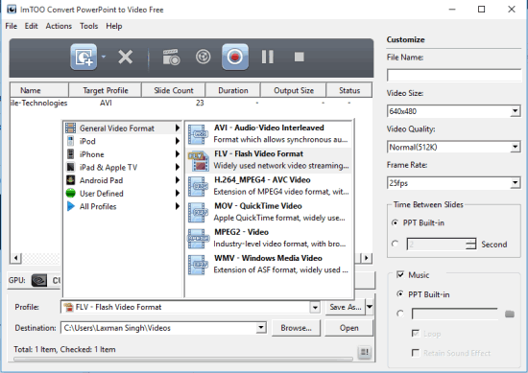Click the log icon in status bar
This screenshot has width=528, height=373.
(x=365, y=352)
